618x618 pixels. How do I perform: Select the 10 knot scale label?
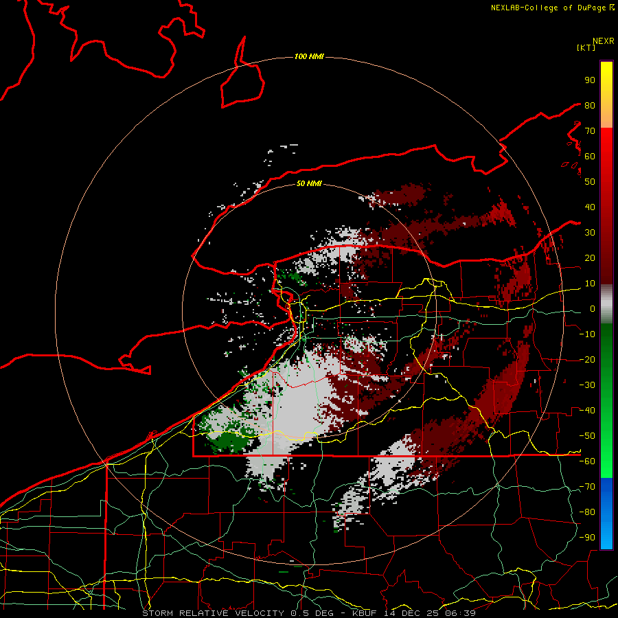click(590, 284)
